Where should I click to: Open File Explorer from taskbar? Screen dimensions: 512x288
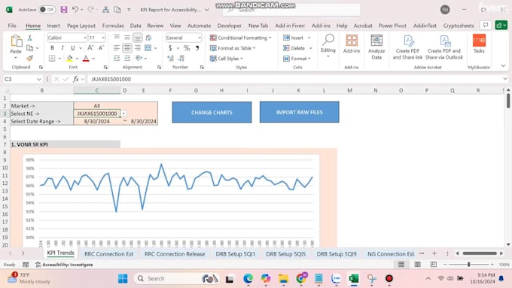coord(283,278)
